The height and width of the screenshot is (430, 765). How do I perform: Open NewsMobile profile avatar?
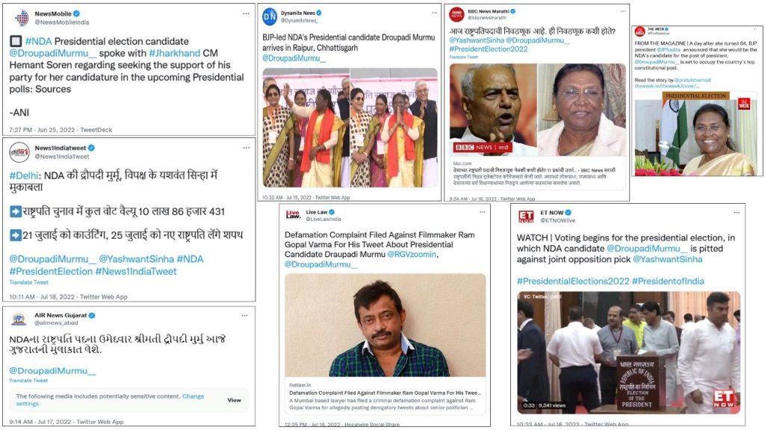22,18
